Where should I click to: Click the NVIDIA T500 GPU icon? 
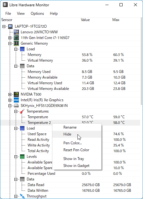[x=16, y=94]
